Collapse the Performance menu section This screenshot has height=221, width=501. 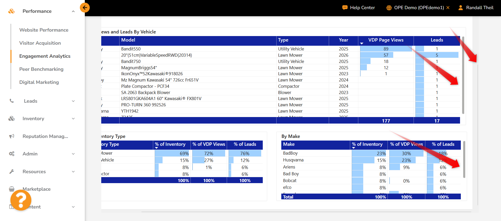(73, 11)
